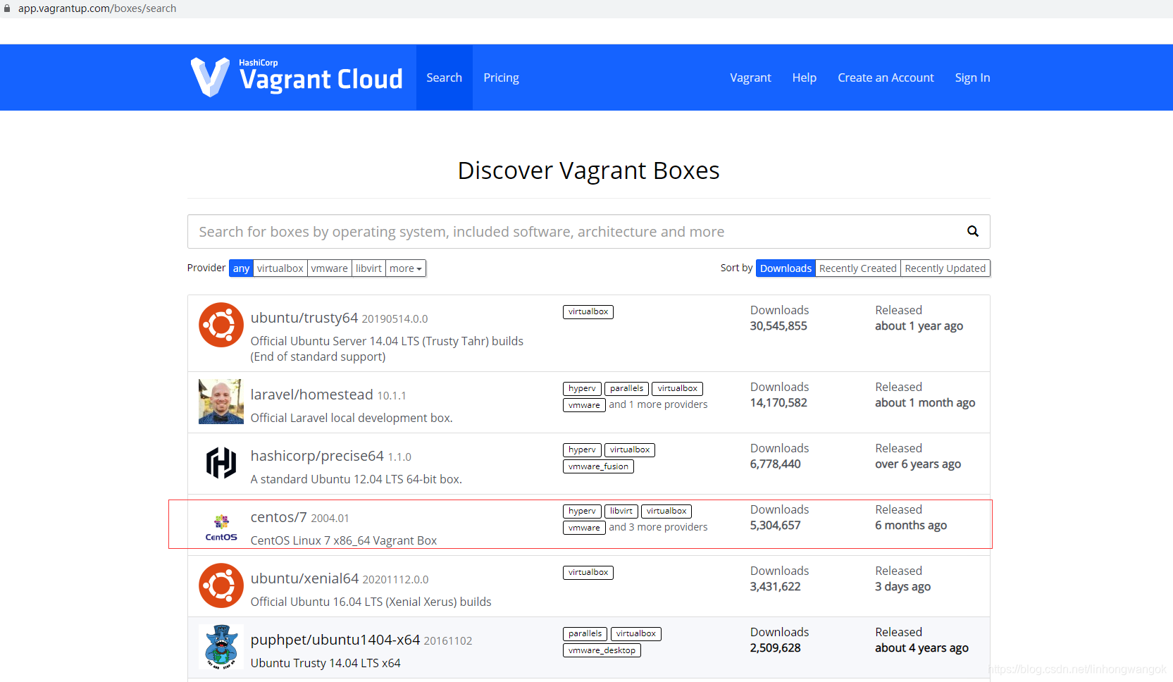Expand the 'more' providers dropdown
This screenshot has width=1173, height=682.
point(406,268)
